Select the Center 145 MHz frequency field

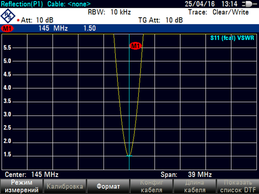click(32, 175)
